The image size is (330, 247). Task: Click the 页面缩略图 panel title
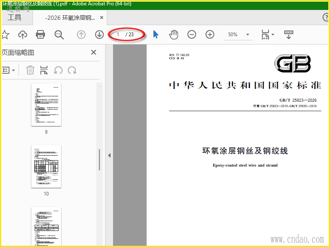coord(18,53)
